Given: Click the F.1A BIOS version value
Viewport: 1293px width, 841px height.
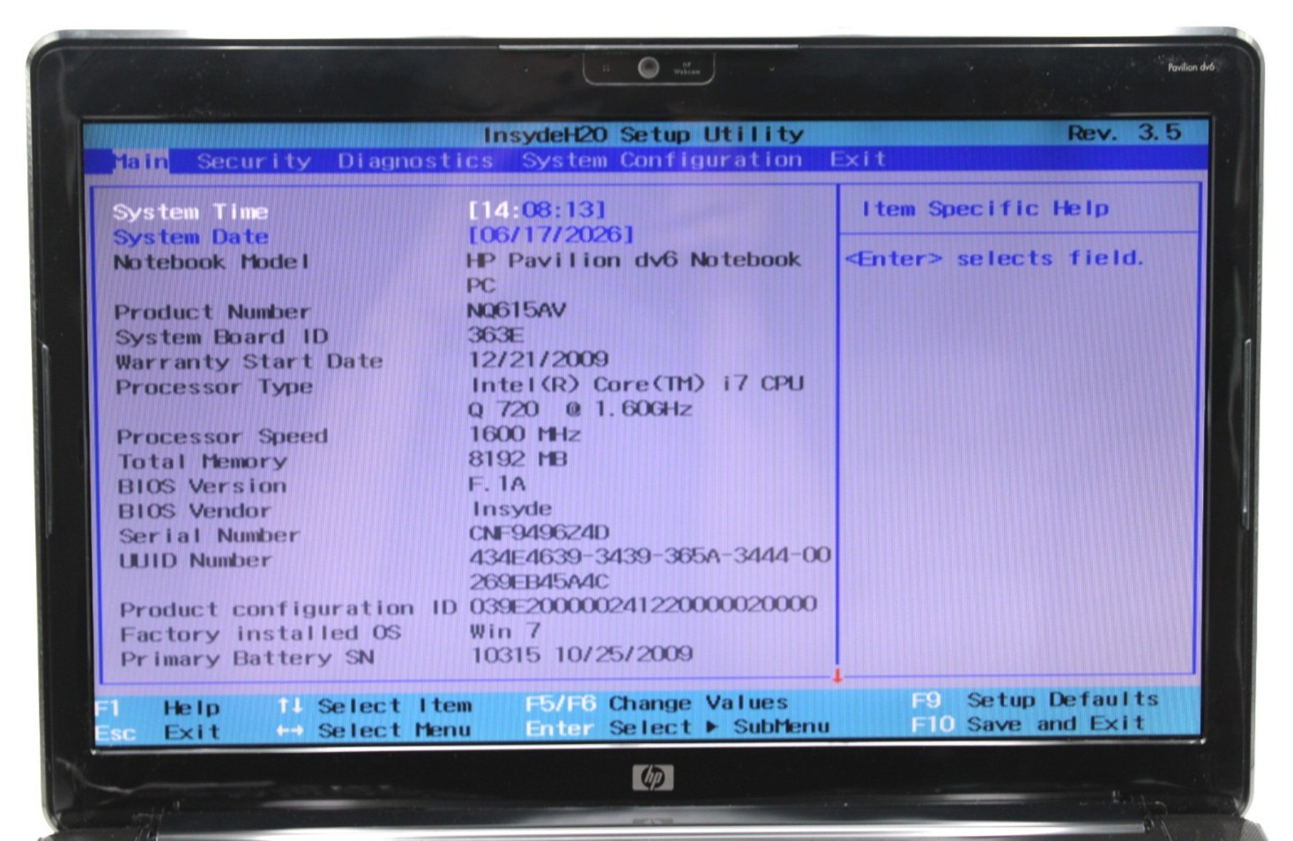Looking at the screenshot, I should 497,483.
